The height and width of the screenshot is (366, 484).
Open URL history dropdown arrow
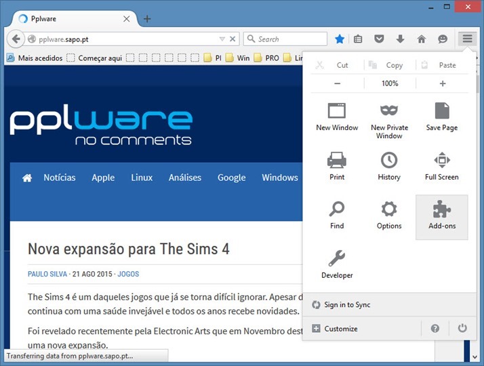(222, 39)
